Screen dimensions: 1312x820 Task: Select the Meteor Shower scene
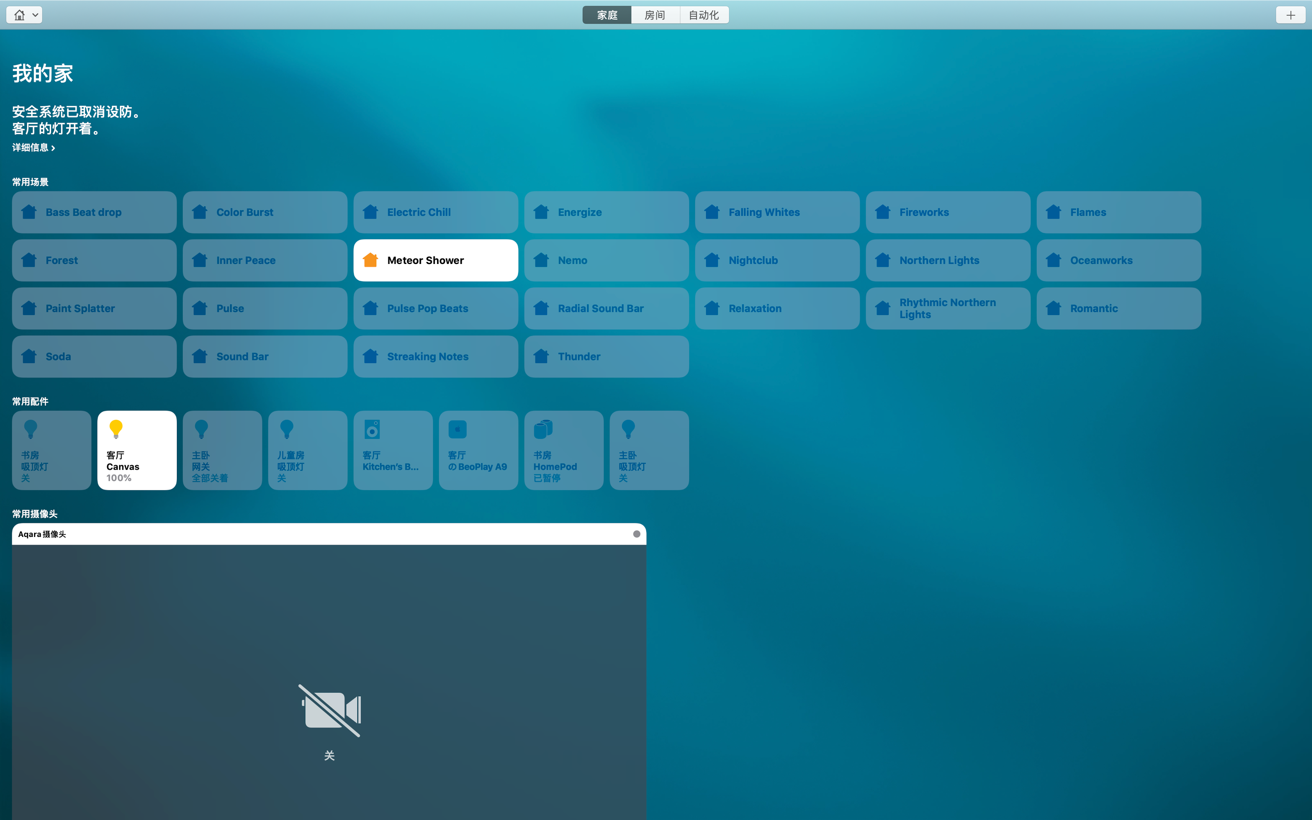(435, 260)
